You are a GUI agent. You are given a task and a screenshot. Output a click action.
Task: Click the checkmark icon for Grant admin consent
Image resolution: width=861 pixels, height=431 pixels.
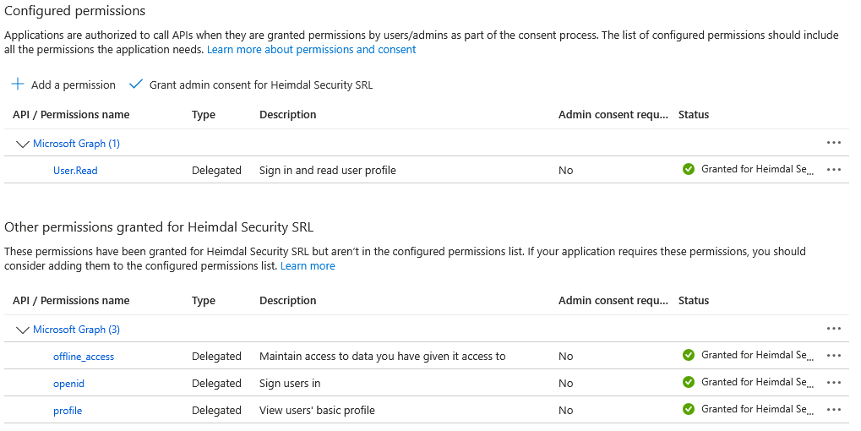pyautogui.click(x=136, y=84)
